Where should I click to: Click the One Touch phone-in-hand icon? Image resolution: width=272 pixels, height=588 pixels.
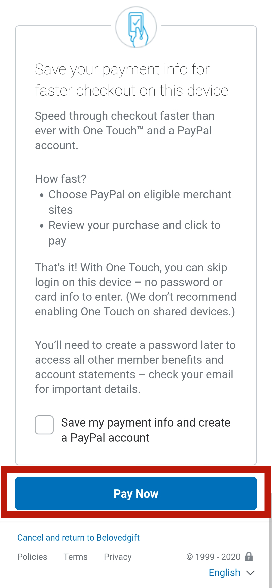(136, 27)
